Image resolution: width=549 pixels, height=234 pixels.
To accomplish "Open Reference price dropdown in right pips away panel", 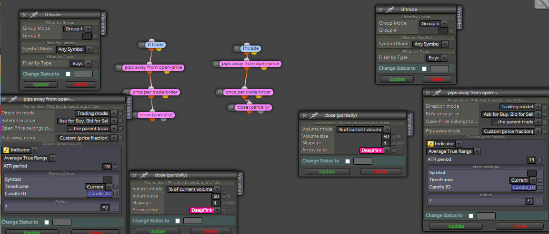I will coord(538,114).
